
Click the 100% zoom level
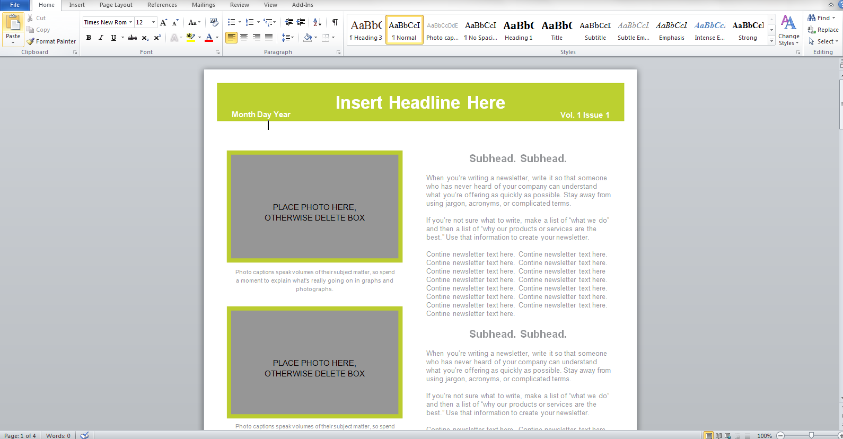coord(765,436)
